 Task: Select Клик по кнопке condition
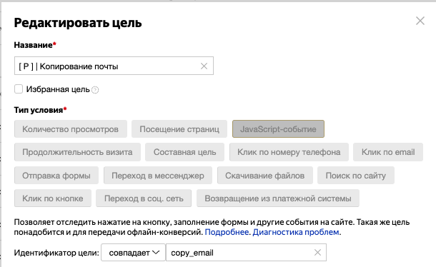click(x=53, y=198)
